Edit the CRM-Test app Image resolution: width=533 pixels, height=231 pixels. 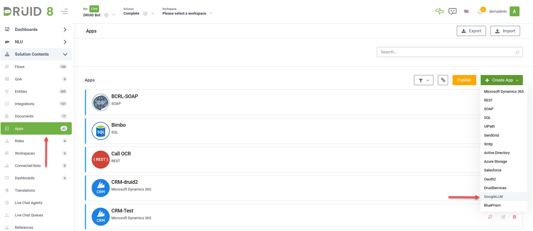[503, 217]
